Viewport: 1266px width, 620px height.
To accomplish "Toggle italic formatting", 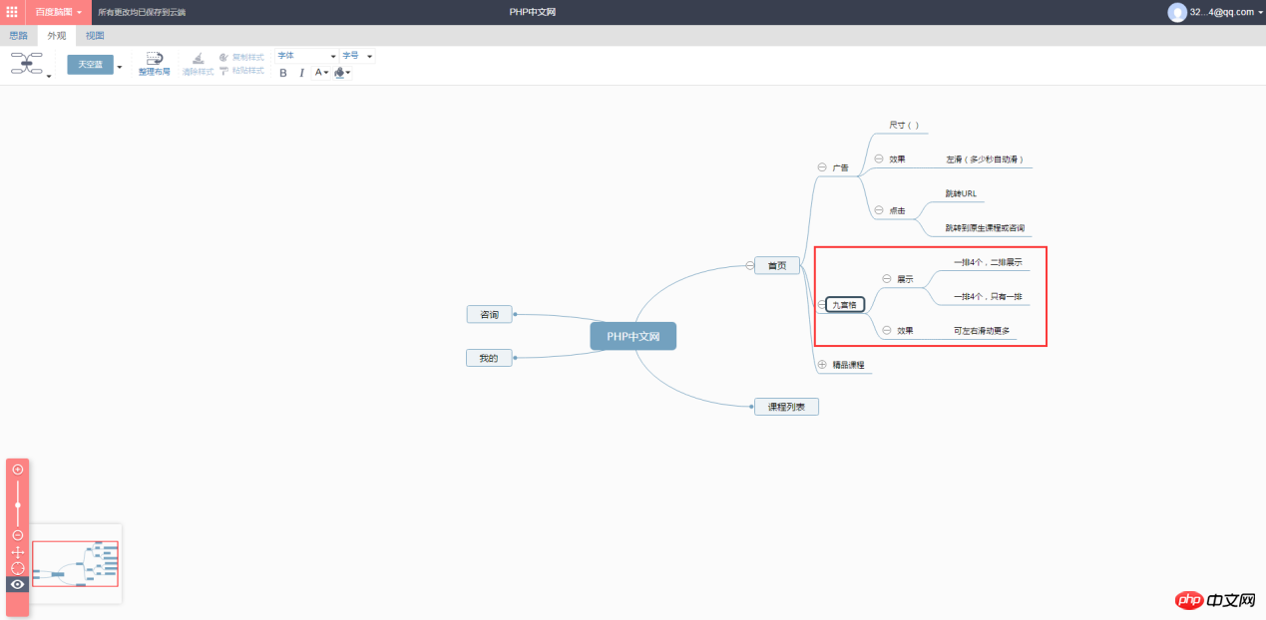I will pos(302,73).
